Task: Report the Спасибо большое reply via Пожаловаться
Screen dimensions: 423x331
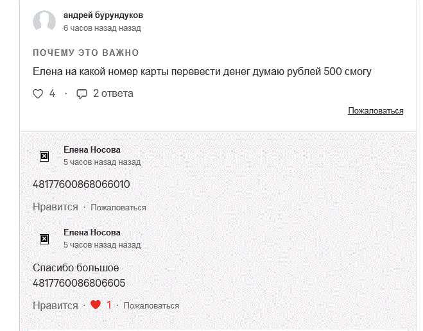Action: click(151, 305)
